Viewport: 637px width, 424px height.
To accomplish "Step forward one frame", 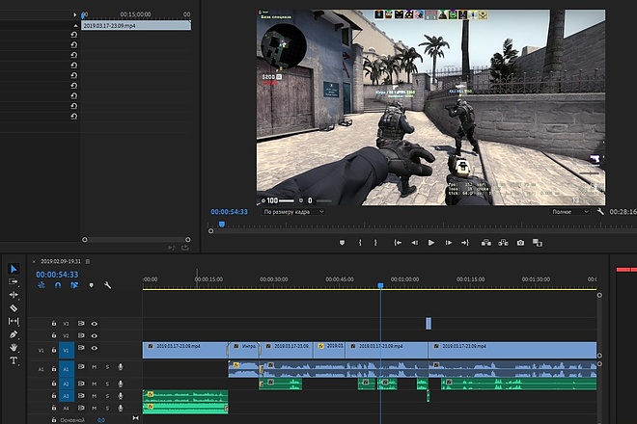I will tap(449, 243).
